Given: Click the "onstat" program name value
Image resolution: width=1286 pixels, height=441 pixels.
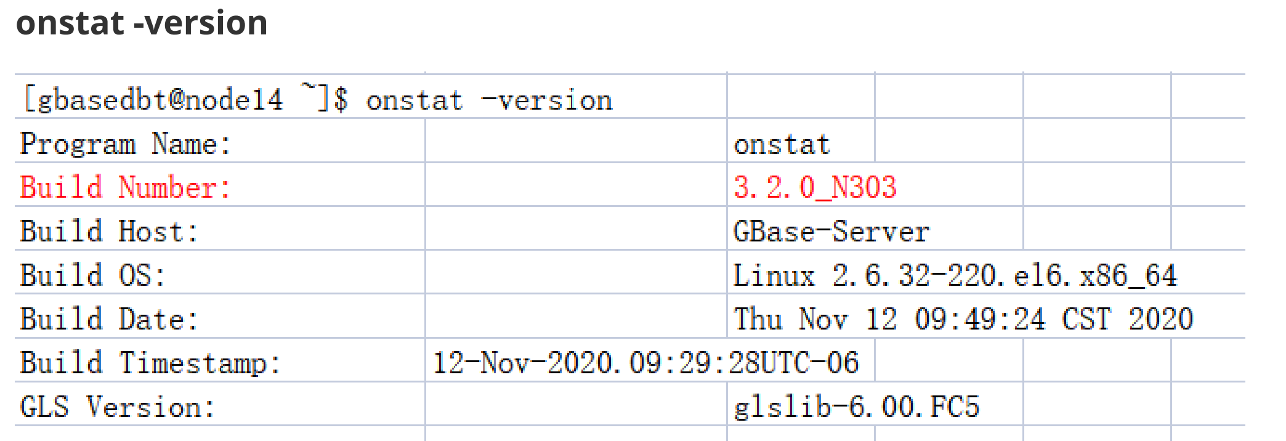Looking at the screenshot, I should [x=782, y=145].
